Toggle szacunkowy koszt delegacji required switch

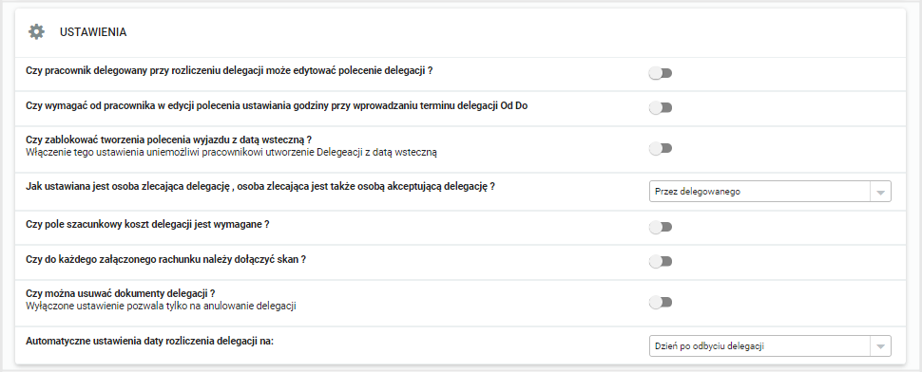[661, 227]
